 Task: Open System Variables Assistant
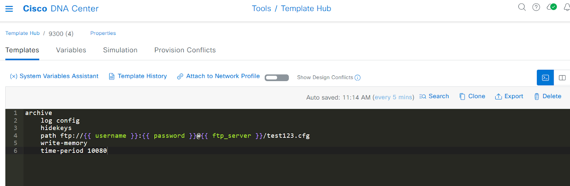pos(54,76)
